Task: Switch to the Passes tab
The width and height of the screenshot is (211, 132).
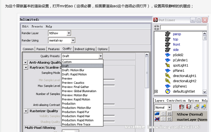Action: point(41,49)
